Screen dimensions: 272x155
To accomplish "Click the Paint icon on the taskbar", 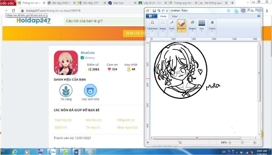I will (90, 152).
